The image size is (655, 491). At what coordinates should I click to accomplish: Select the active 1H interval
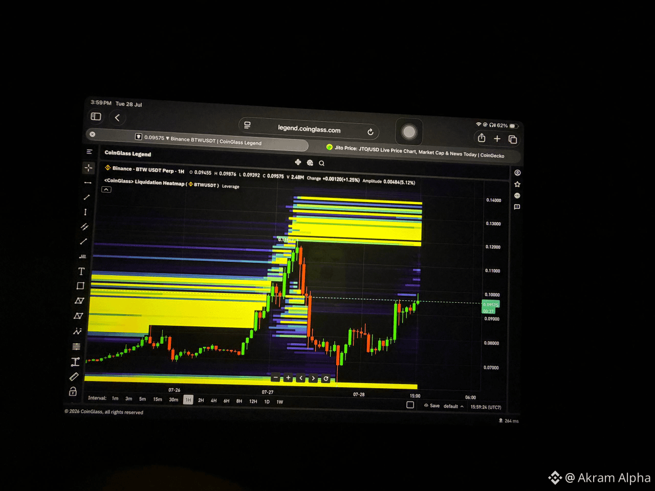point(188,400)
